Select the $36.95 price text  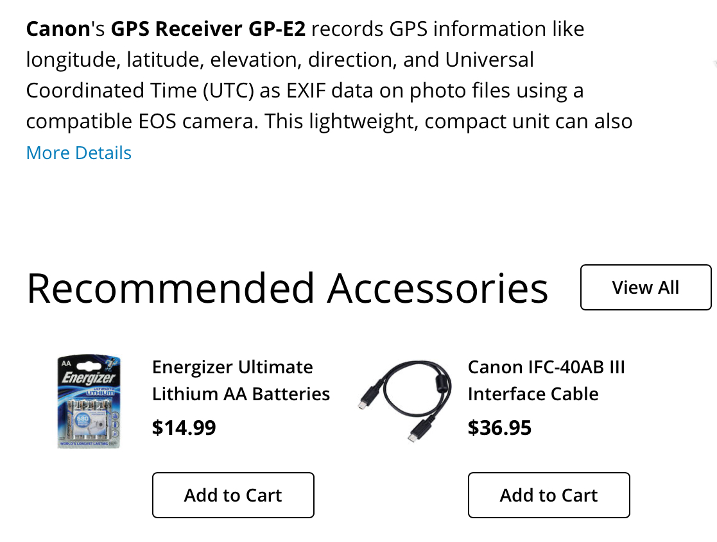coord(499,427)
